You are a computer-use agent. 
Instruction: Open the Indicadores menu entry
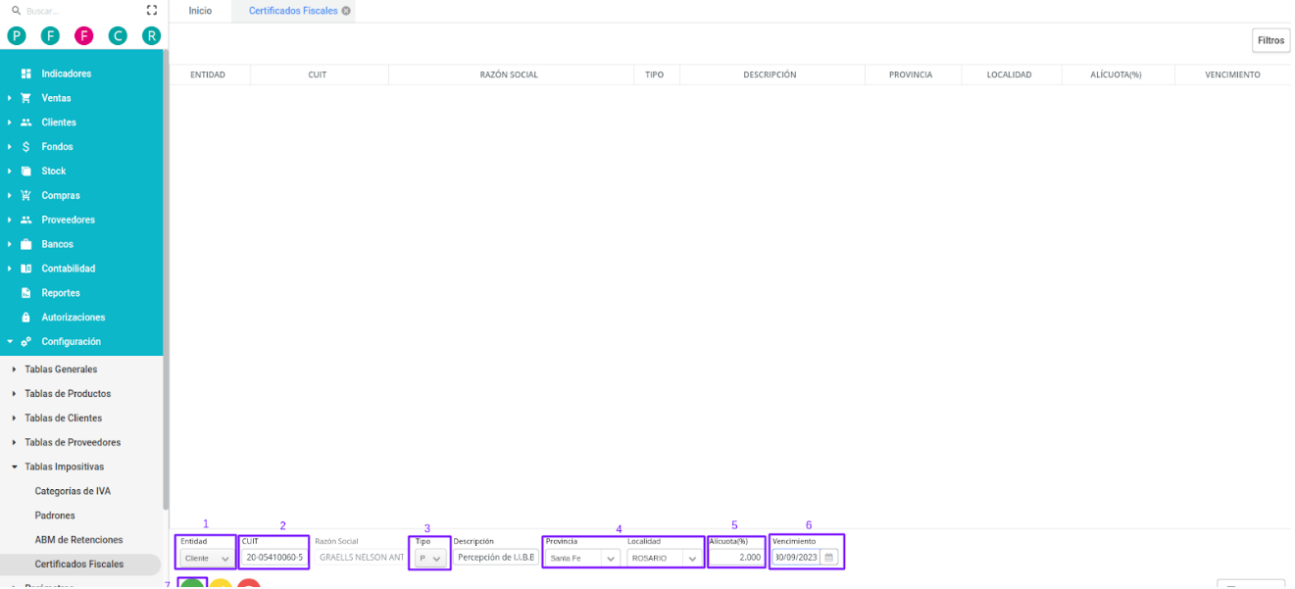click(x=66, y=74)
